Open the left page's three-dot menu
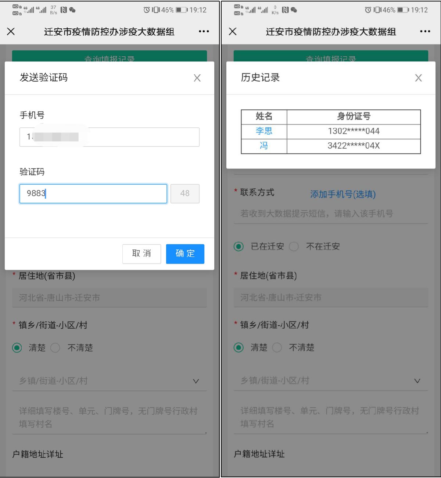 pos(204,32)
